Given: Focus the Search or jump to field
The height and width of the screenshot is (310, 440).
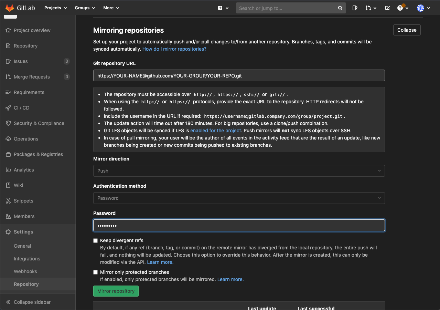Looking at the screenshot, I should (291, 8).
